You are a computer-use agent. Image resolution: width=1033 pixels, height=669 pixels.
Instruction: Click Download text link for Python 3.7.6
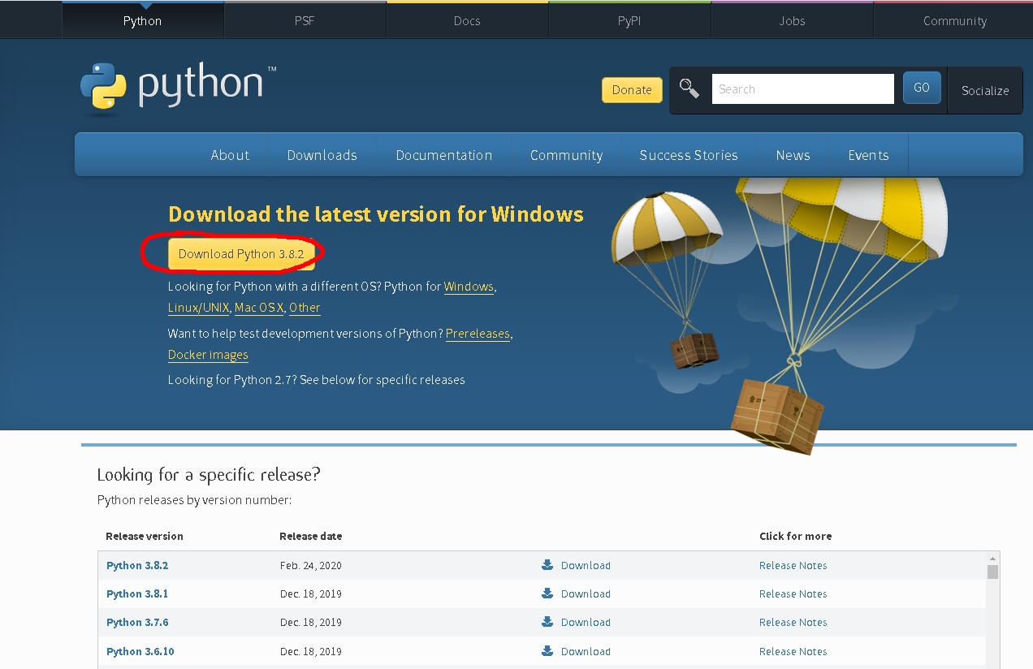pyautogui.click(x=586, y=622)
